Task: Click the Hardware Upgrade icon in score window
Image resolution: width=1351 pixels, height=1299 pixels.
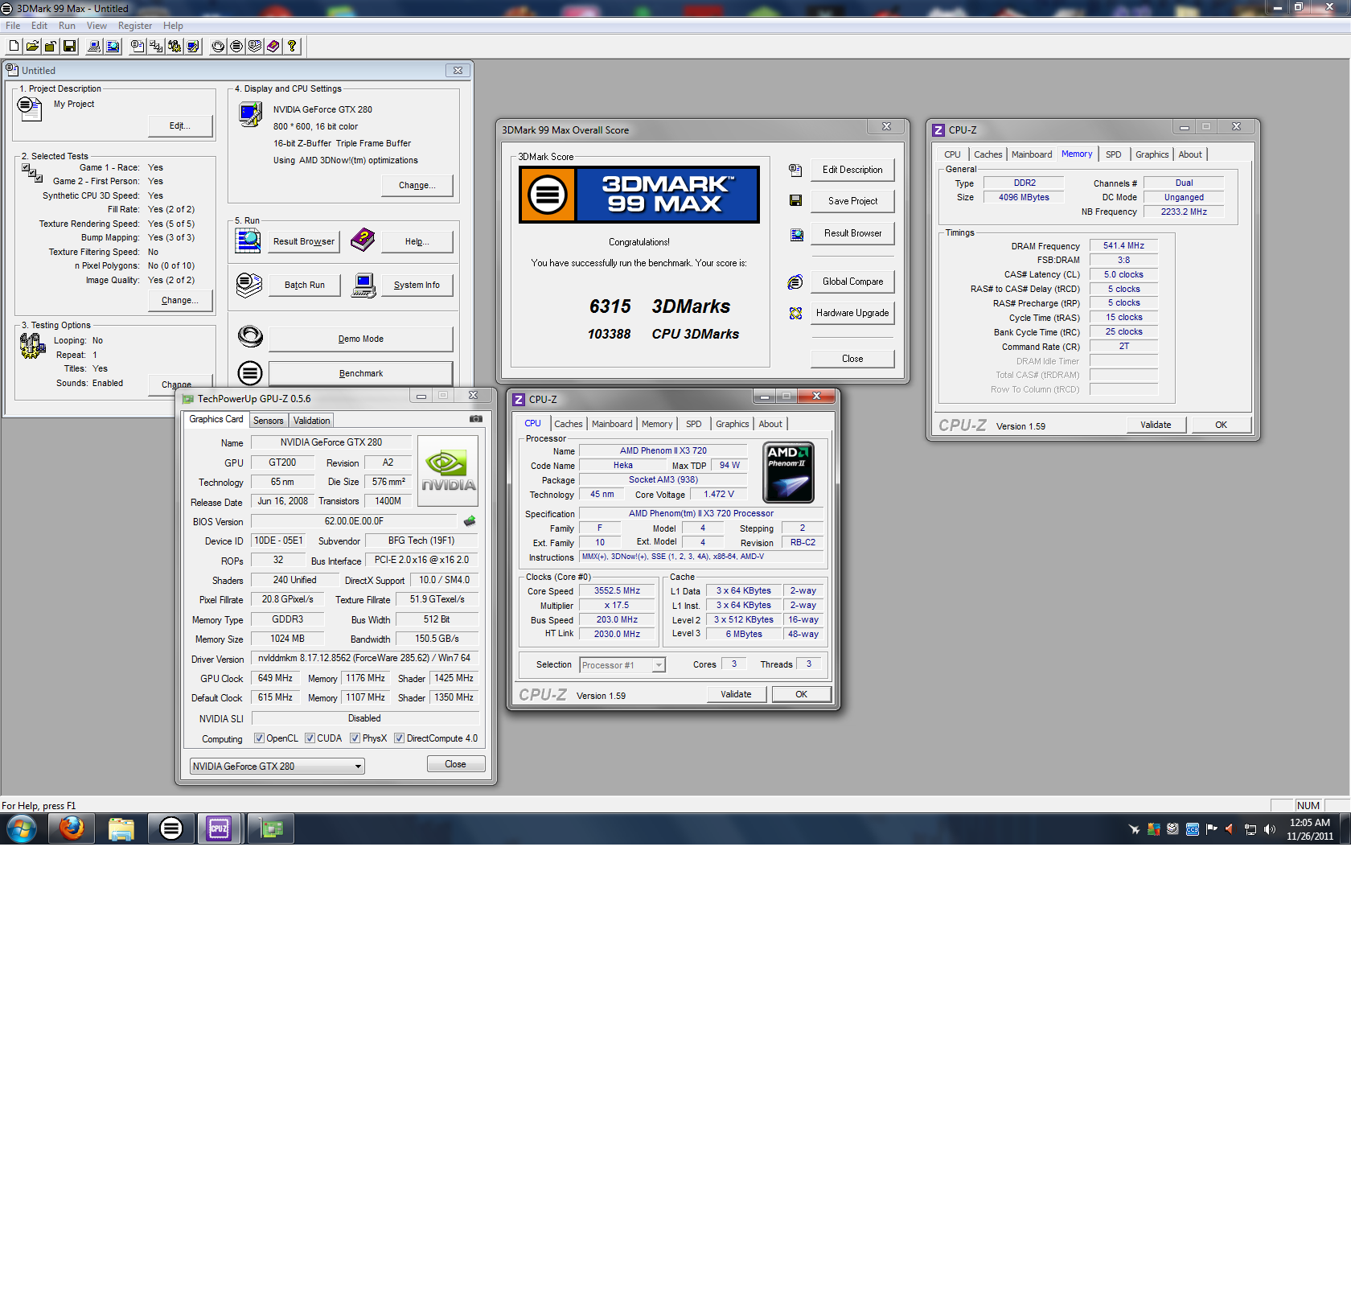Action: click(795, 313)
